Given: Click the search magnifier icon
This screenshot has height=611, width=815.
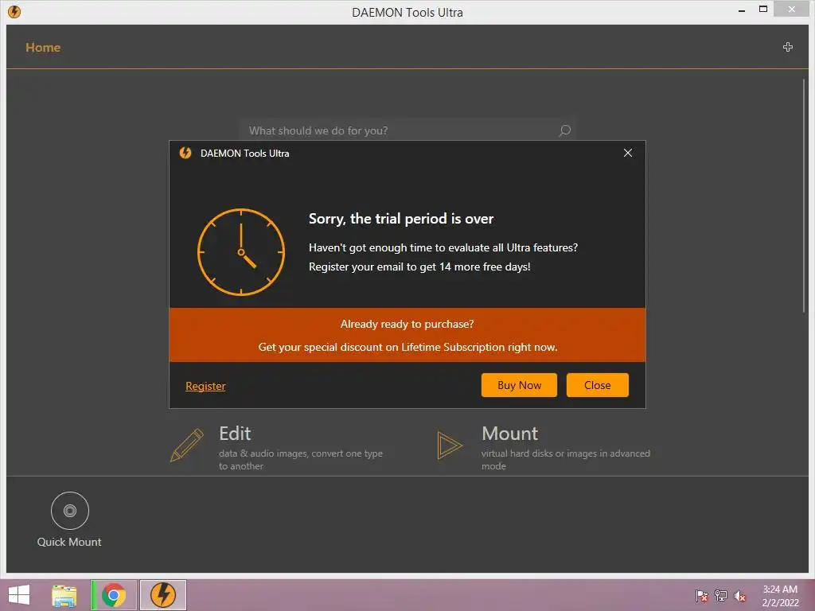Looking at the screenshot, I should [564, 130].
